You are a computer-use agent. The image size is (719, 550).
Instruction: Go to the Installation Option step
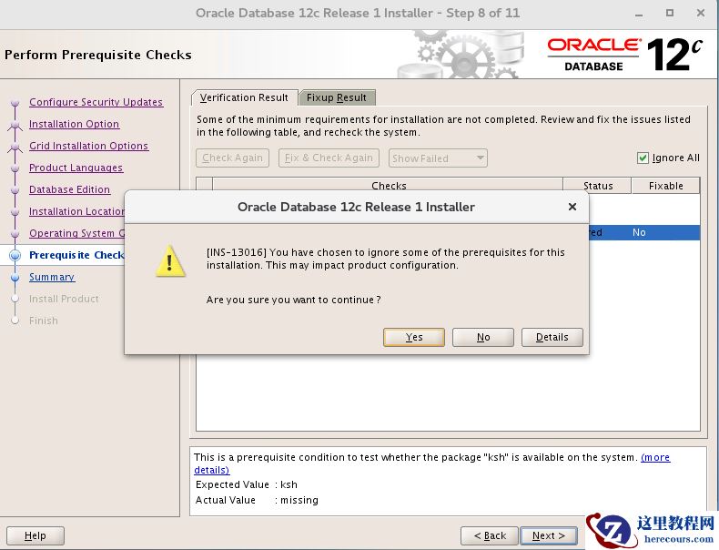tap(74, 124)
